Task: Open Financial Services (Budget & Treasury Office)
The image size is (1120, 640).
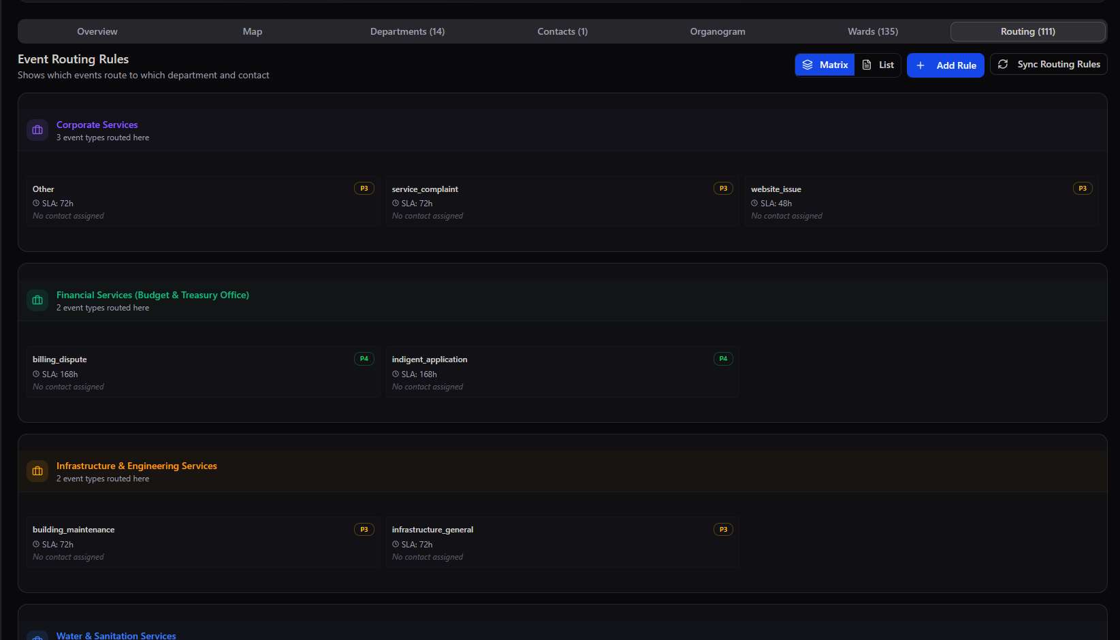Action: tap(153, 295)
